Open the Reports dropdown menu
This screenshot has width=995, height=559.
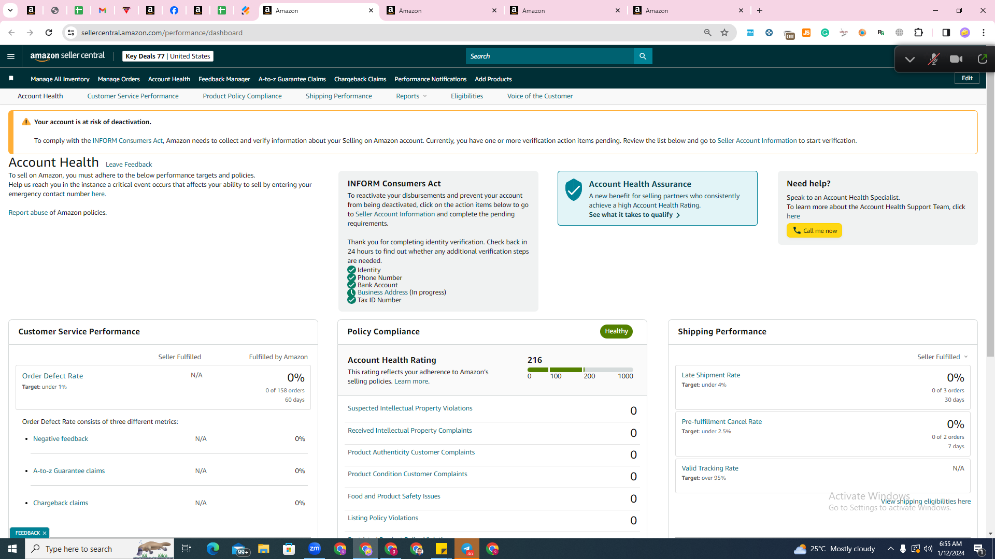coord(411,96)
